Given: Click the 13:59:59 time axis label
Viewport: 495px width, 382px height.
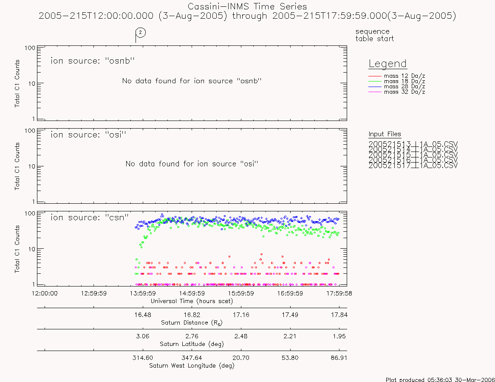Looking at the screenshot, I should (x=143, y=293).
